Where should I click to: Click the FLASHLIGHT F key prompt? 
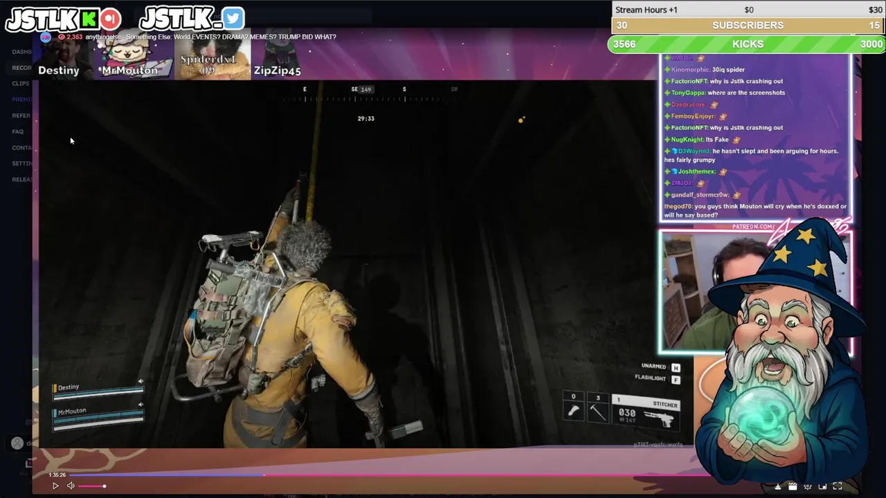[x=657, y=378]
